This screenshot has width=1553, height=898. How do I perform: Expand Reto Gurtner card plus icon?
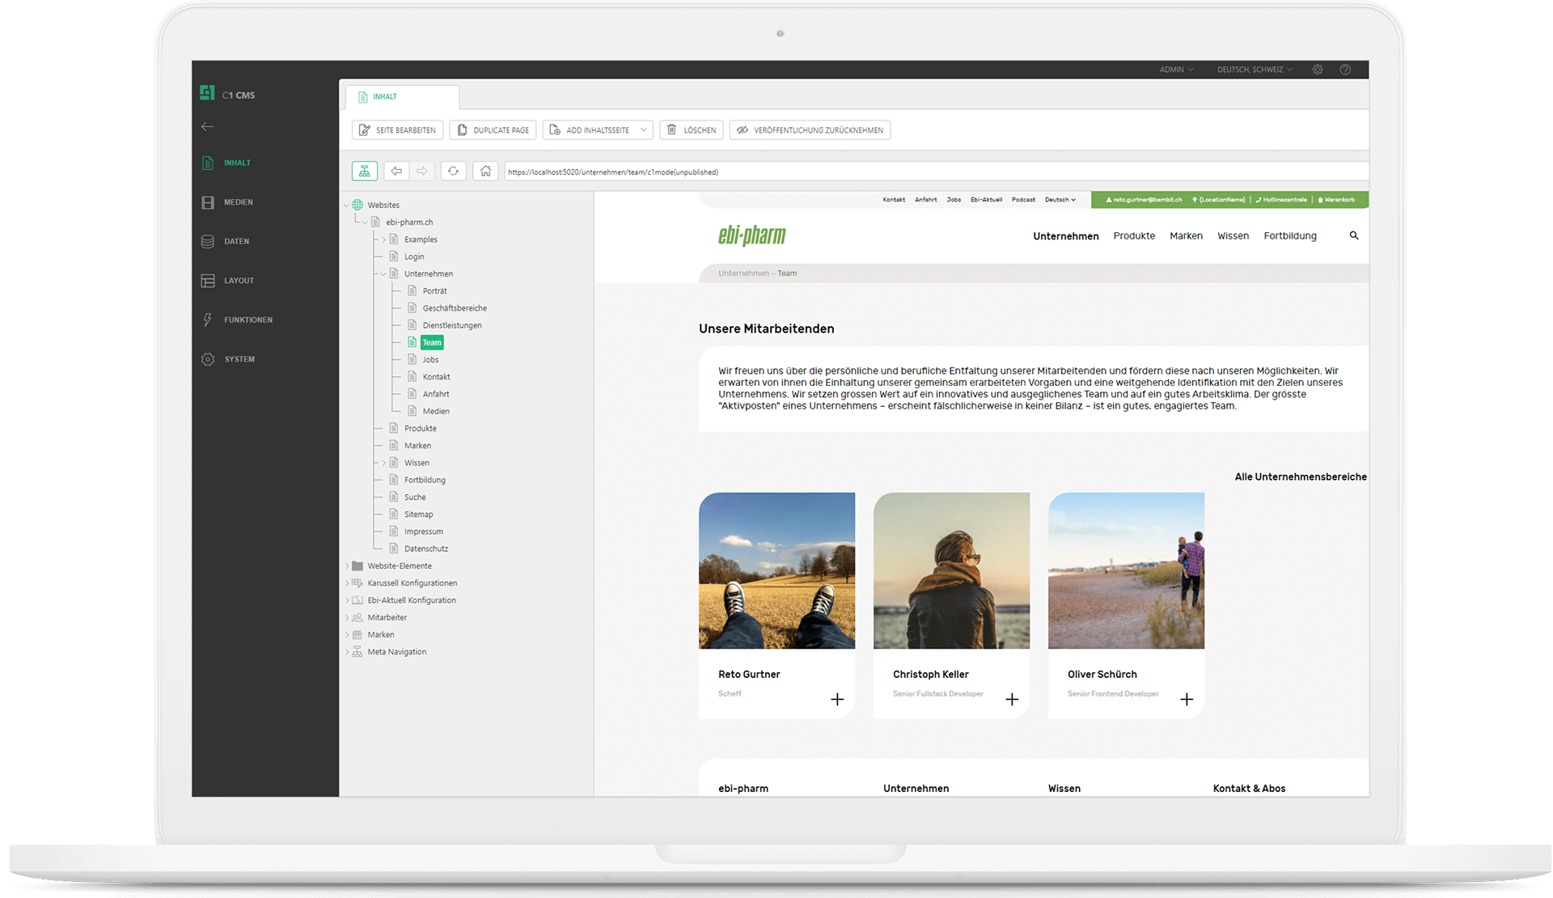pyautogui.click(x=837, y=699)
